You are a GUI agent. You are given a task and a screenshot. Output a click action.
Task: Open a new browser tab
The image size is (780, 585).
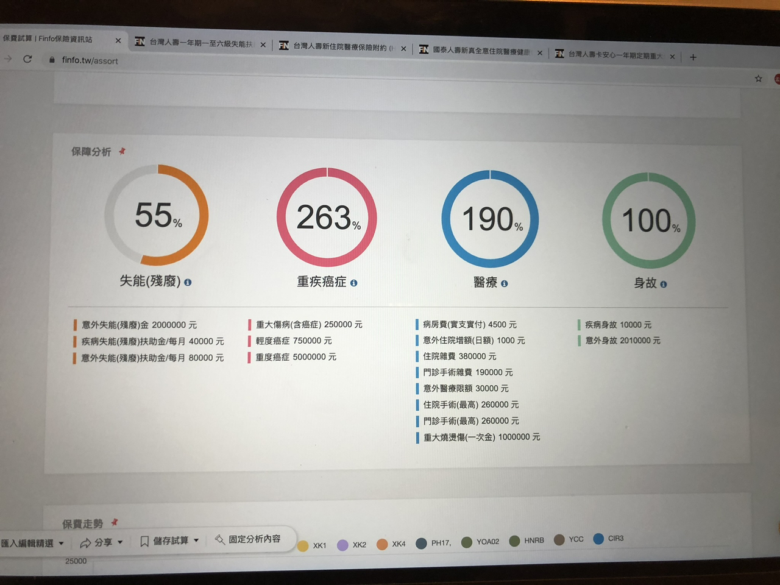click(x=693, y=57)
